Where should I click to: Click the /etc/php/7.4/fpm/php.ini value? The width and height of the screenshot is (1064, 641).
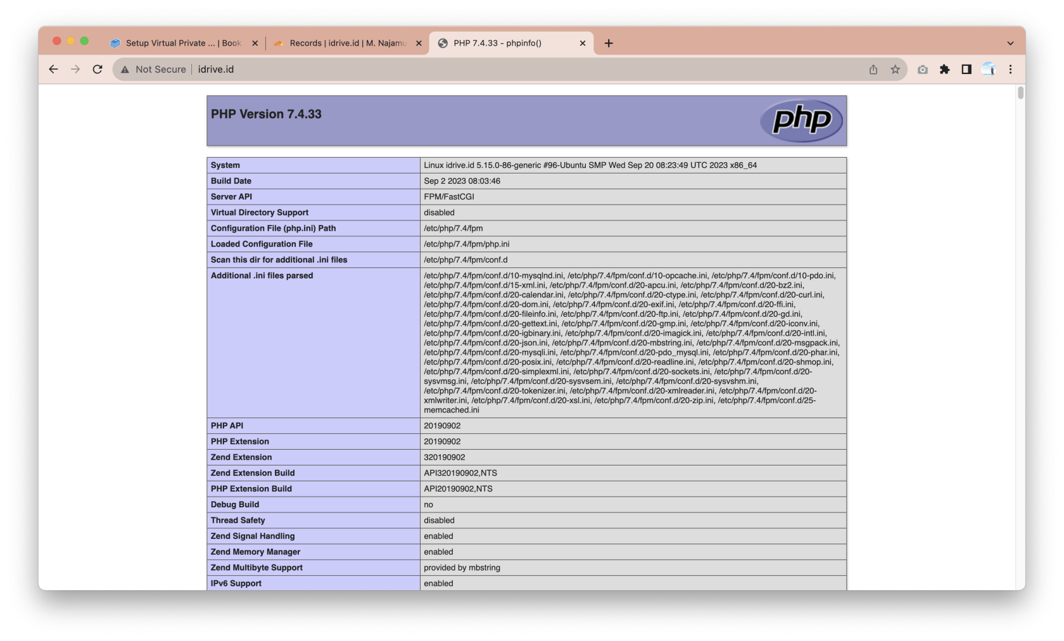[x=467, y=244]
